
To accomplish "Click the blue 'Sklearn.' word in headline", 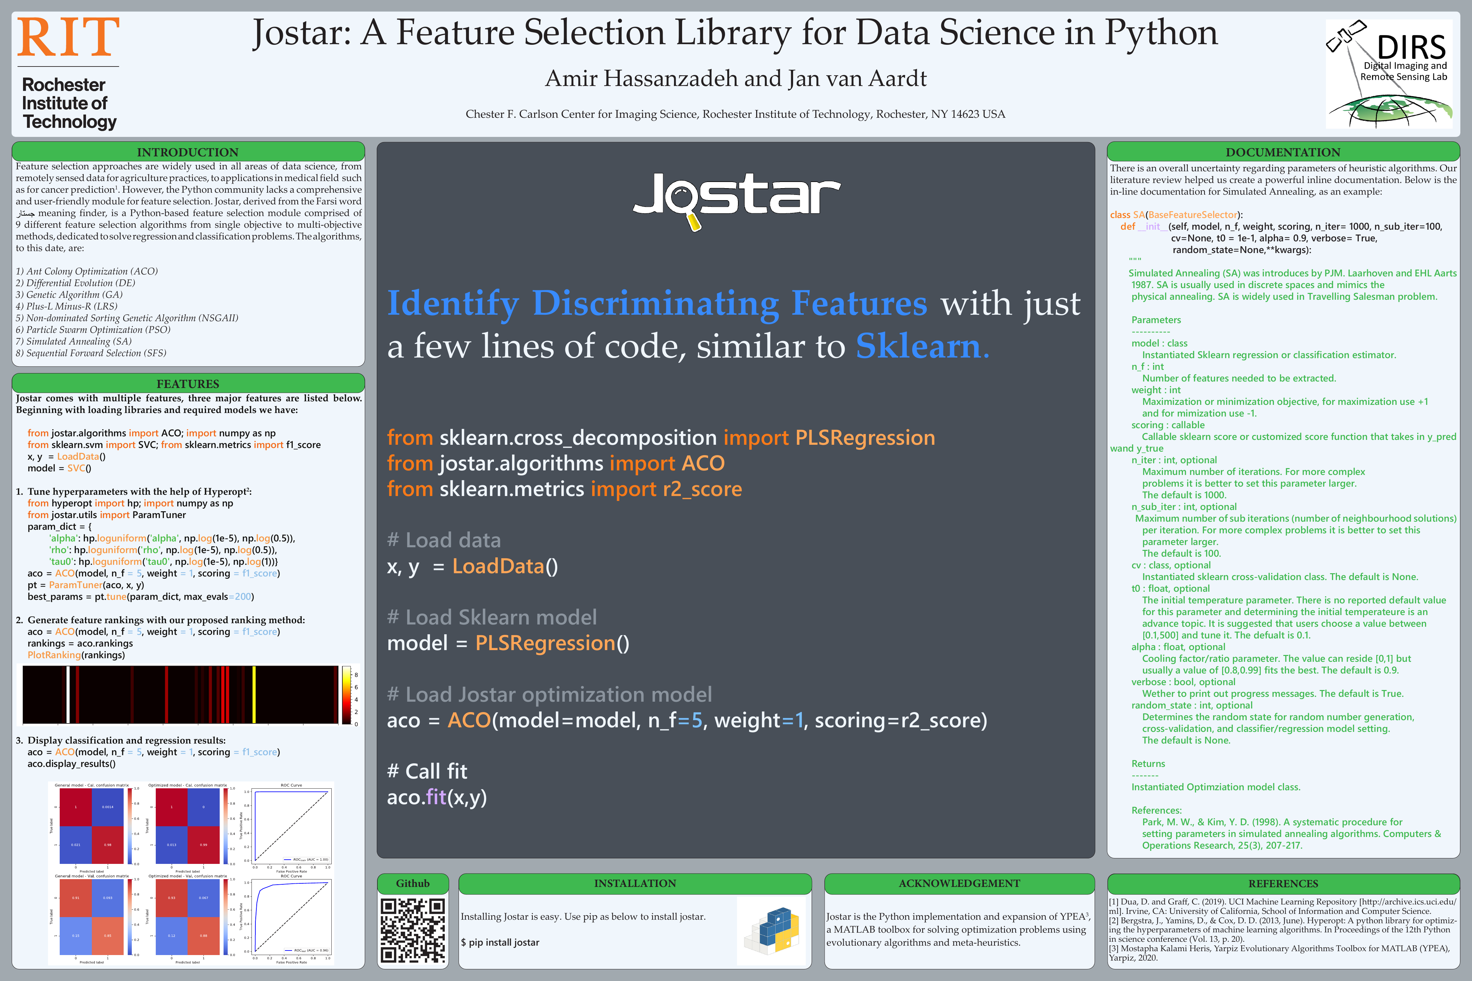I will [923, 346].
